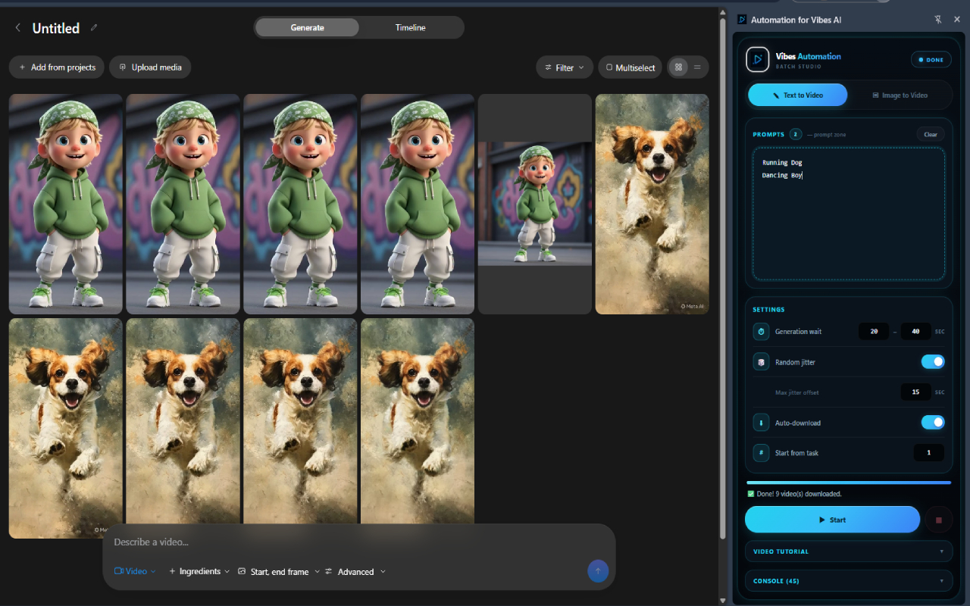Open the Video mode dropdown
Image resolution: width=970 pixels, height=606 pixels.
point(135,571)
